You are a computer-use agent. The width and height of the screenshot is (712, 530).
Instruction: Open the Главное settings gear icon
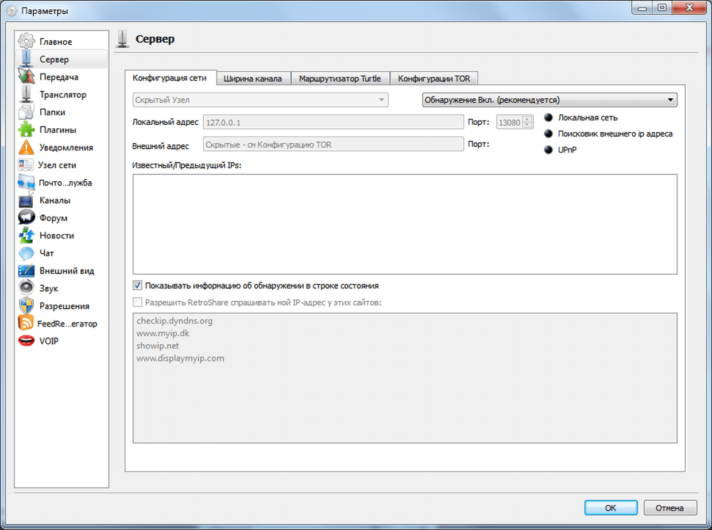26,41
